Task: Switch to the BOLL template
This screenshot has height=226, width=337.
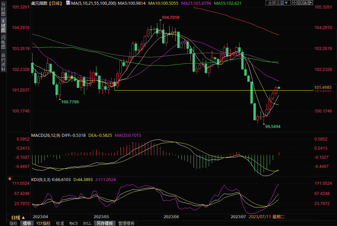Action: click(x=87, y=223)
